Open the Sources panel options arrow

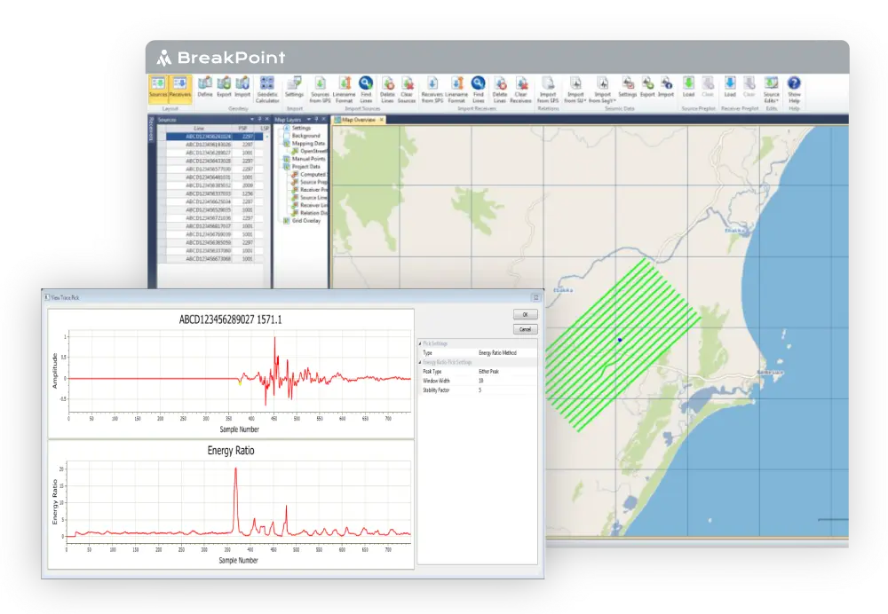[x=251, y=120]
